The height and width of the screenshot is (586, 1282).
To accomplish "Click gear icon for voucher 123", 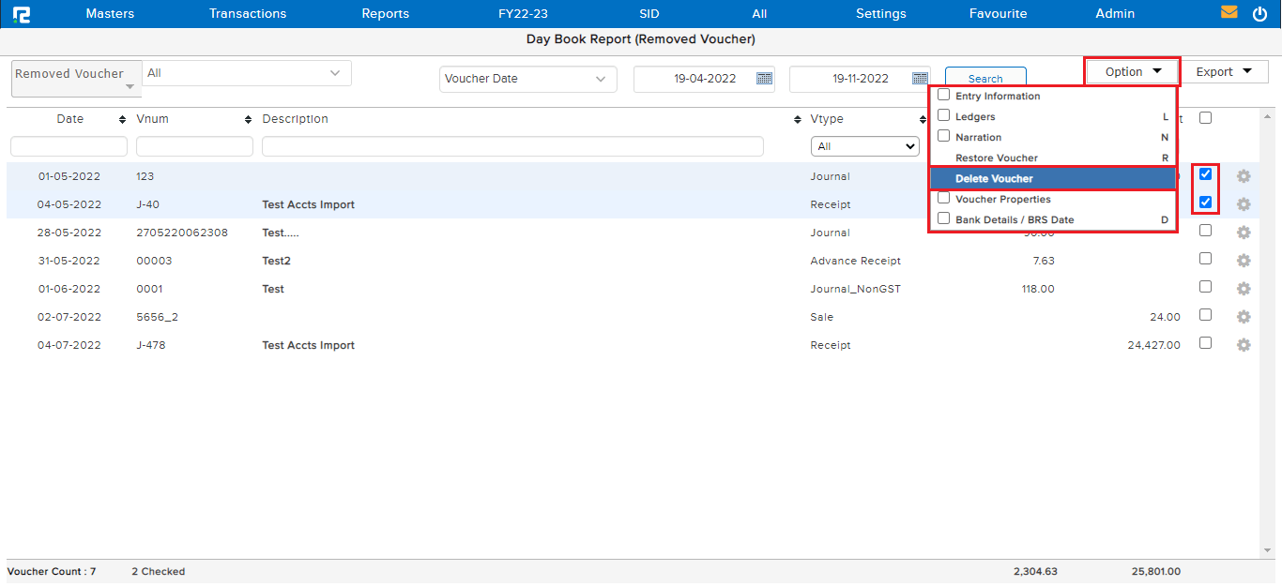I will [x=1244, y=176].
